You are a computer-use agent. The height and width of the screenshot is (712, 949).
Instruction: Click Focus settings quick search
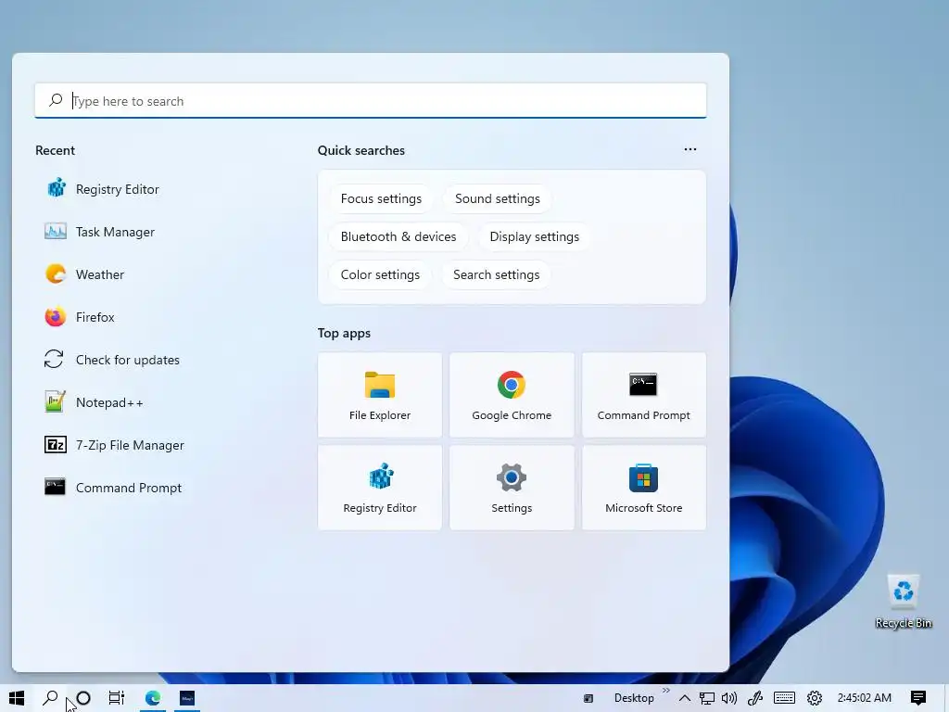tap(381, 198)
